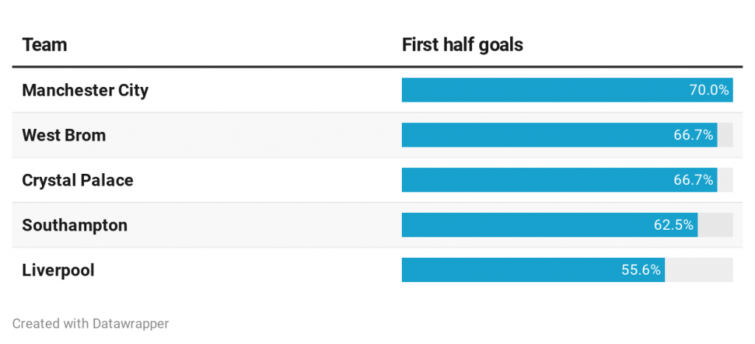Click the 55.6% label for Liverpool
The width and height of the screenshot is (755, 344).
coord(641,270)
